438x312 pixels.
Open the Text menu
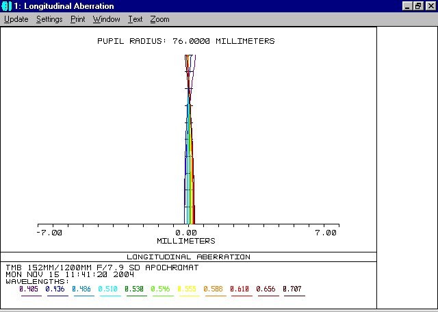tap(136, 19)
